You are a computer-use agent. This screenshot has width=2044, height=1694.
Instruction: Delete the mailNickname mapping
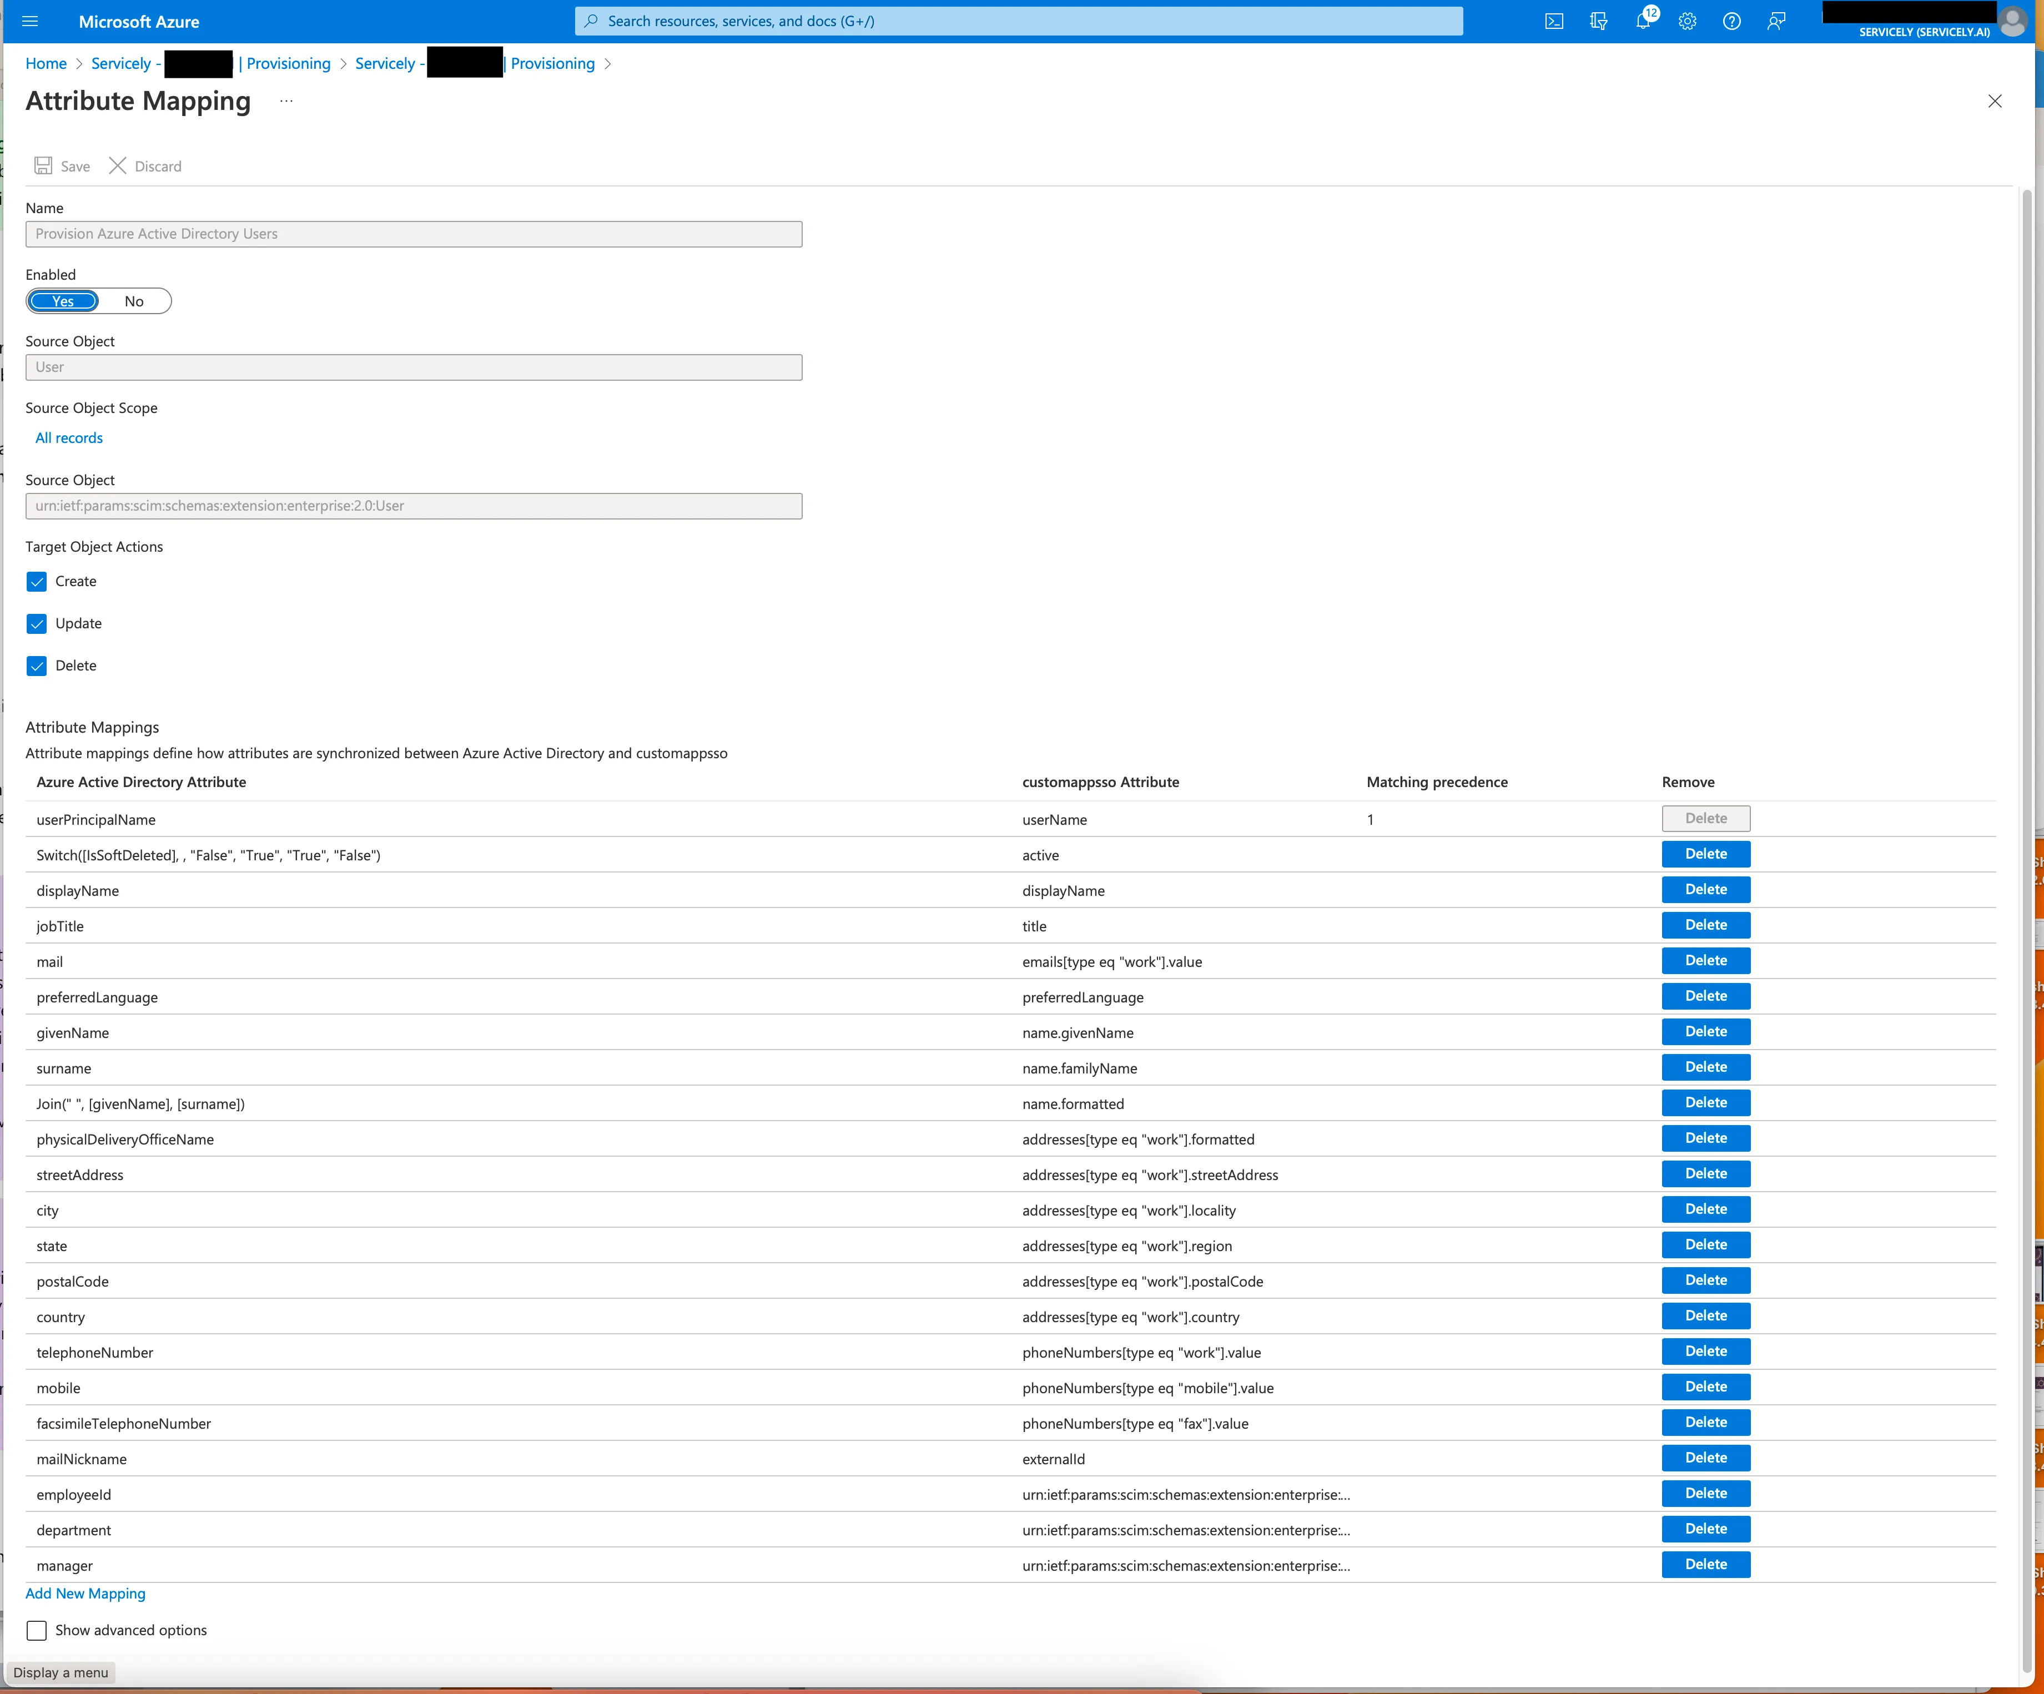pyautogui.click(x=1705, y=1458)
